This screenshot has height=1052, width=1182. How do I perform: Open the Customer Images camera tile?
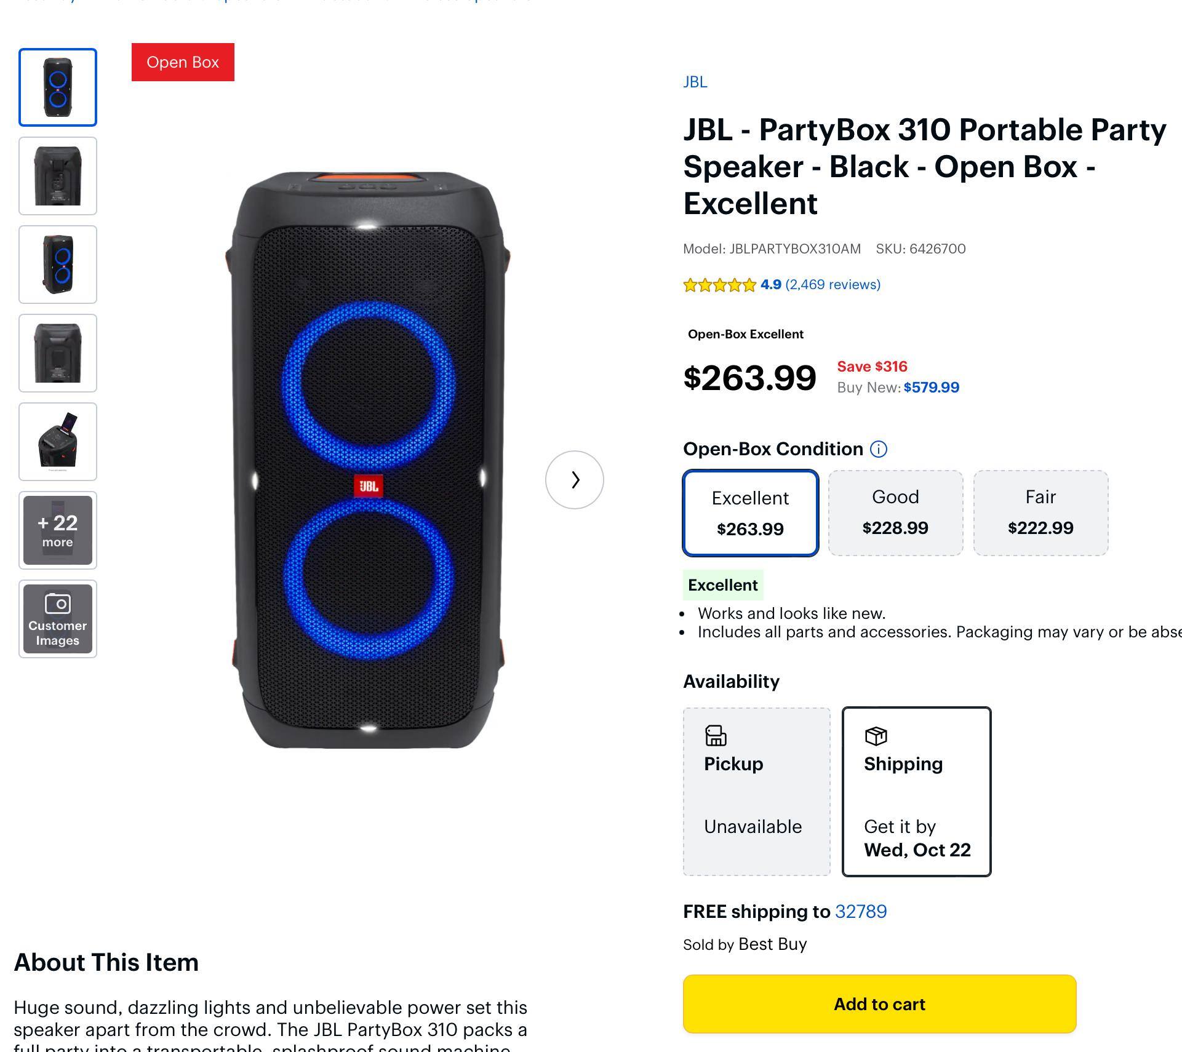coord(58,619)
